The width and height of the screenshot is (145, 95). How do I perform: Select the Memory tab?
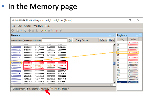pos(45,89)
